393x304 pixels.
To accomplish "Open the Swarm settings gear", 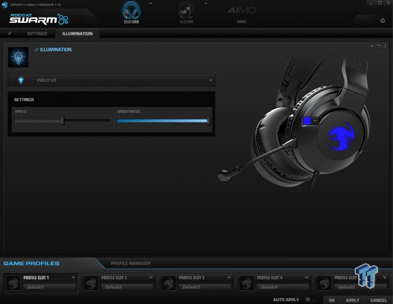I will 382,20.
